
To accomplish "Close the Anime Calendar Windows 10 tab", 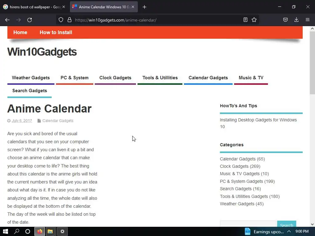I will coord(133,7).
